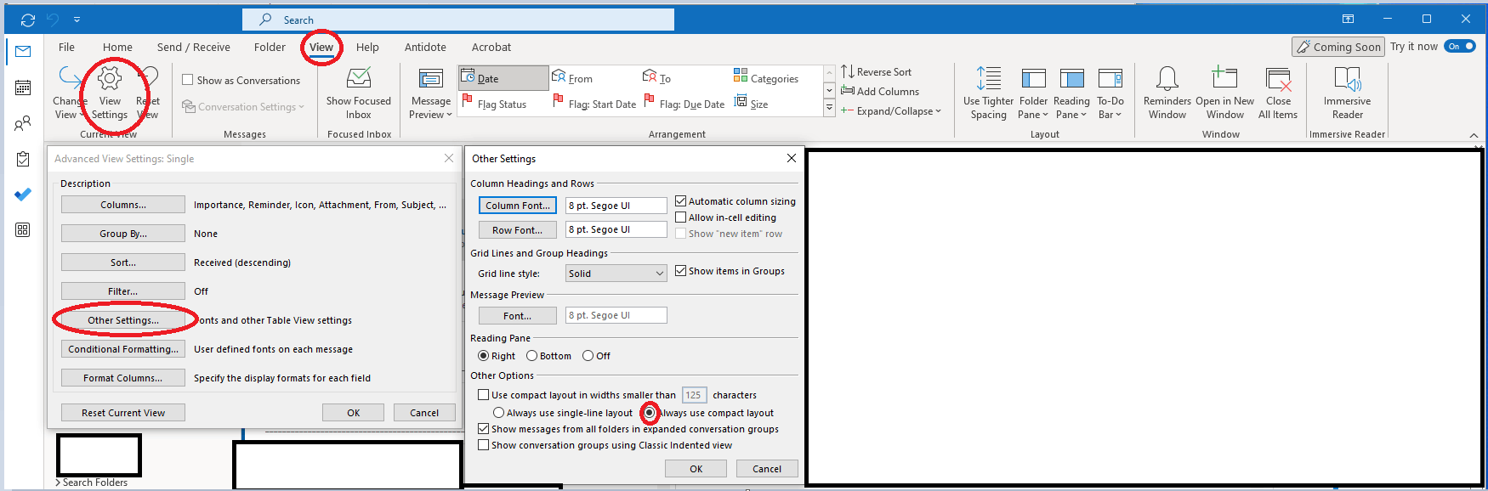Image resolution: width=1488 pixels, height=491 pixels.
Task: Select Bottom reading pane option
Action: click(x=531, y=356)
